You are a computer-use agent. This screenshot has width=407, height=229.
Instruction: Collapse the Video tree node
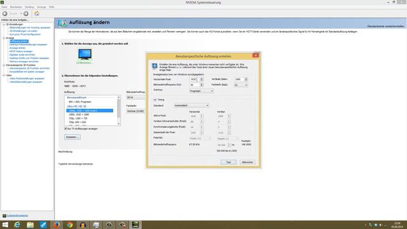tap(4, 75)
